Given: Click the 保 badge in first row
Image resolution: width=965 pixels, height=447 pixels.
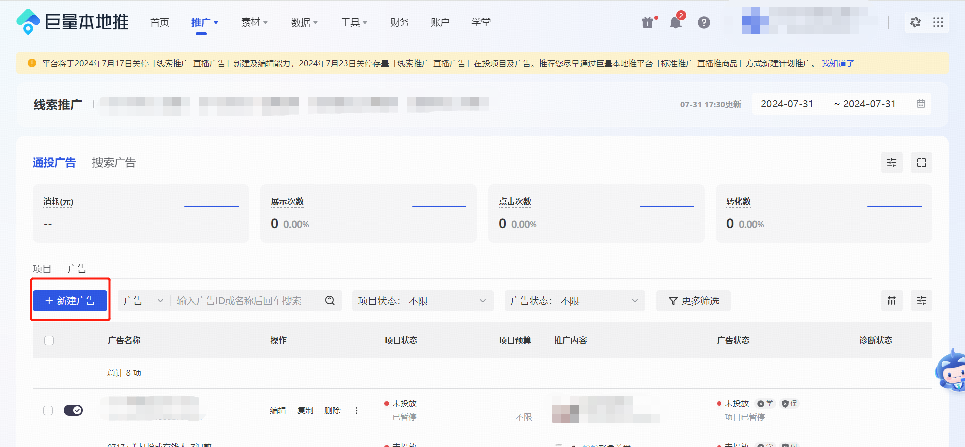Looking at the screenshot, I should 790,403.
